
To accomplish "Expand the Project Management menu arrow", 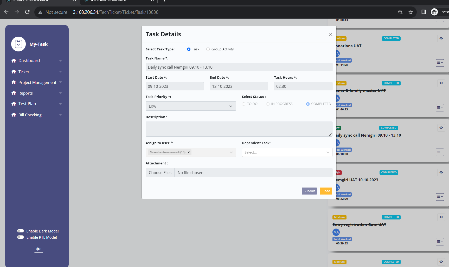I will point(61,82).
